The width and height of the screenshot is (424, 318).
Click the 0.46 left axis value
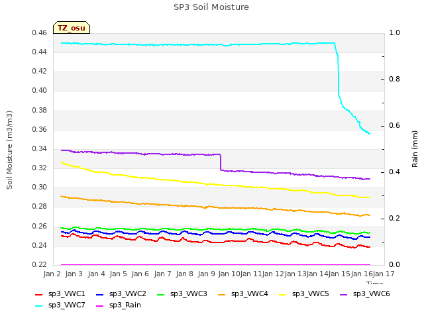tap(40, 33)
